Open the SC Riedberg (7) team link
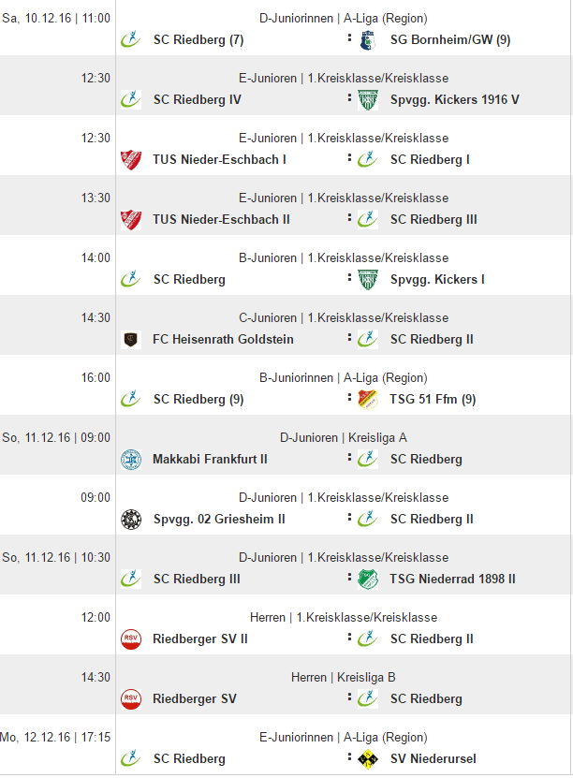 pos(198,39)
